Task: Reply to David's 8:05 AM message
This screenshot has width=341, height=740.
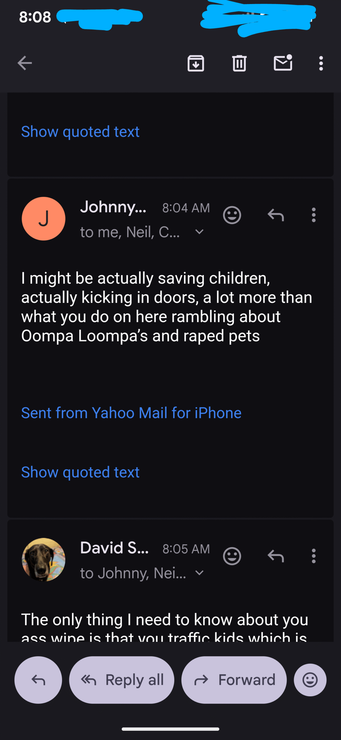Action: tap(276, 556)
